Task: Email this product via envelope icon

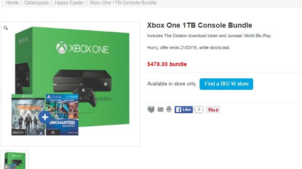Action: pyautogui.click(x=160, y=110)
